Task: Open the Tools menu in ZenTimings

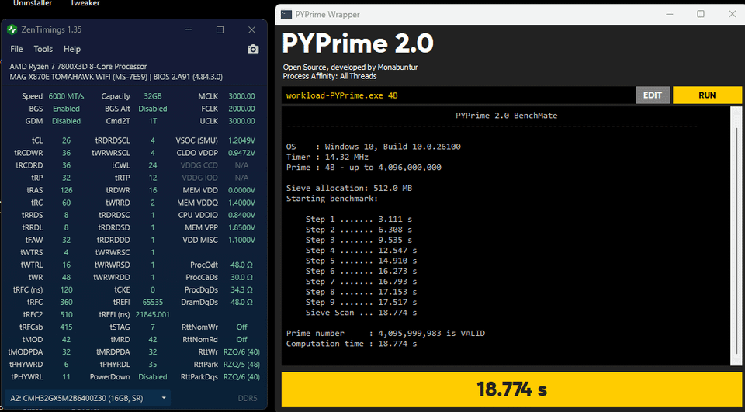Action: coord(43,49)
